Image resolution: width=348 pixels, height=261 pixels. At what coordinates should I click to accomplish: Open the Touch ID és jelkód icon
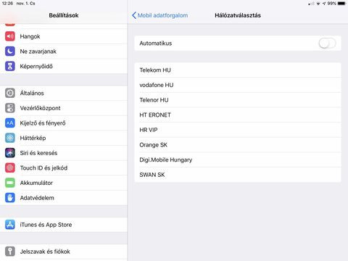[x=10, y=167]
